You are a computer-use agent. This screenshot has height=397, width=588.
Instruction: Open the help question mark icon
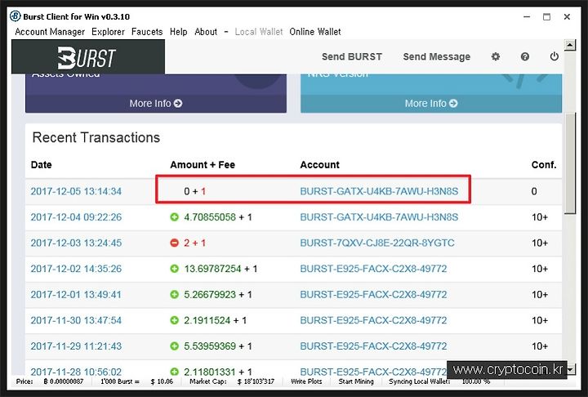tap(524, 56)
